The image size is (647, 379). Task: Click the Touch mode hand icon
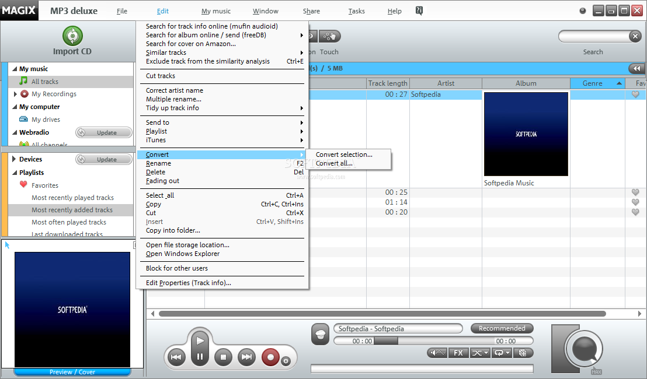pyautogui.click(x=329, y=36)
